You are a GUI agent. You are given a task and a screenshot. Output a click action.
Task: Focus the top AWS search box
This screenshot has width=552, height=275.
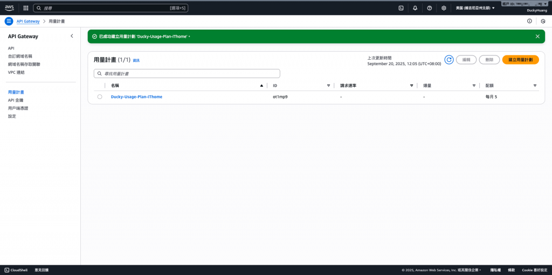[111, 8]
